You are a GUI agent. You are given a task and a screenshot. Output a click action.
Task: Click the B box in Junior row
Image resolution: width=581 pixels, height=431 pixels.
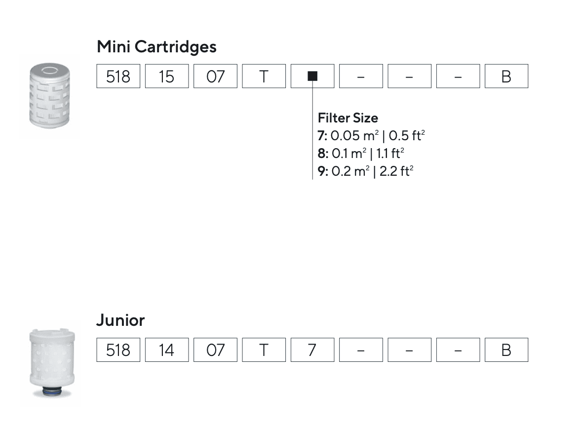[x=506, y=350]
